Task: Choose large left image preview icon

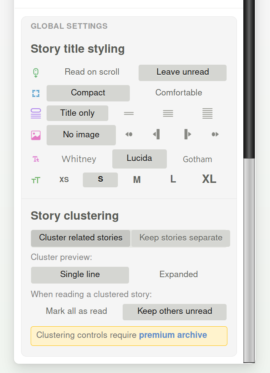Action: 157,135
